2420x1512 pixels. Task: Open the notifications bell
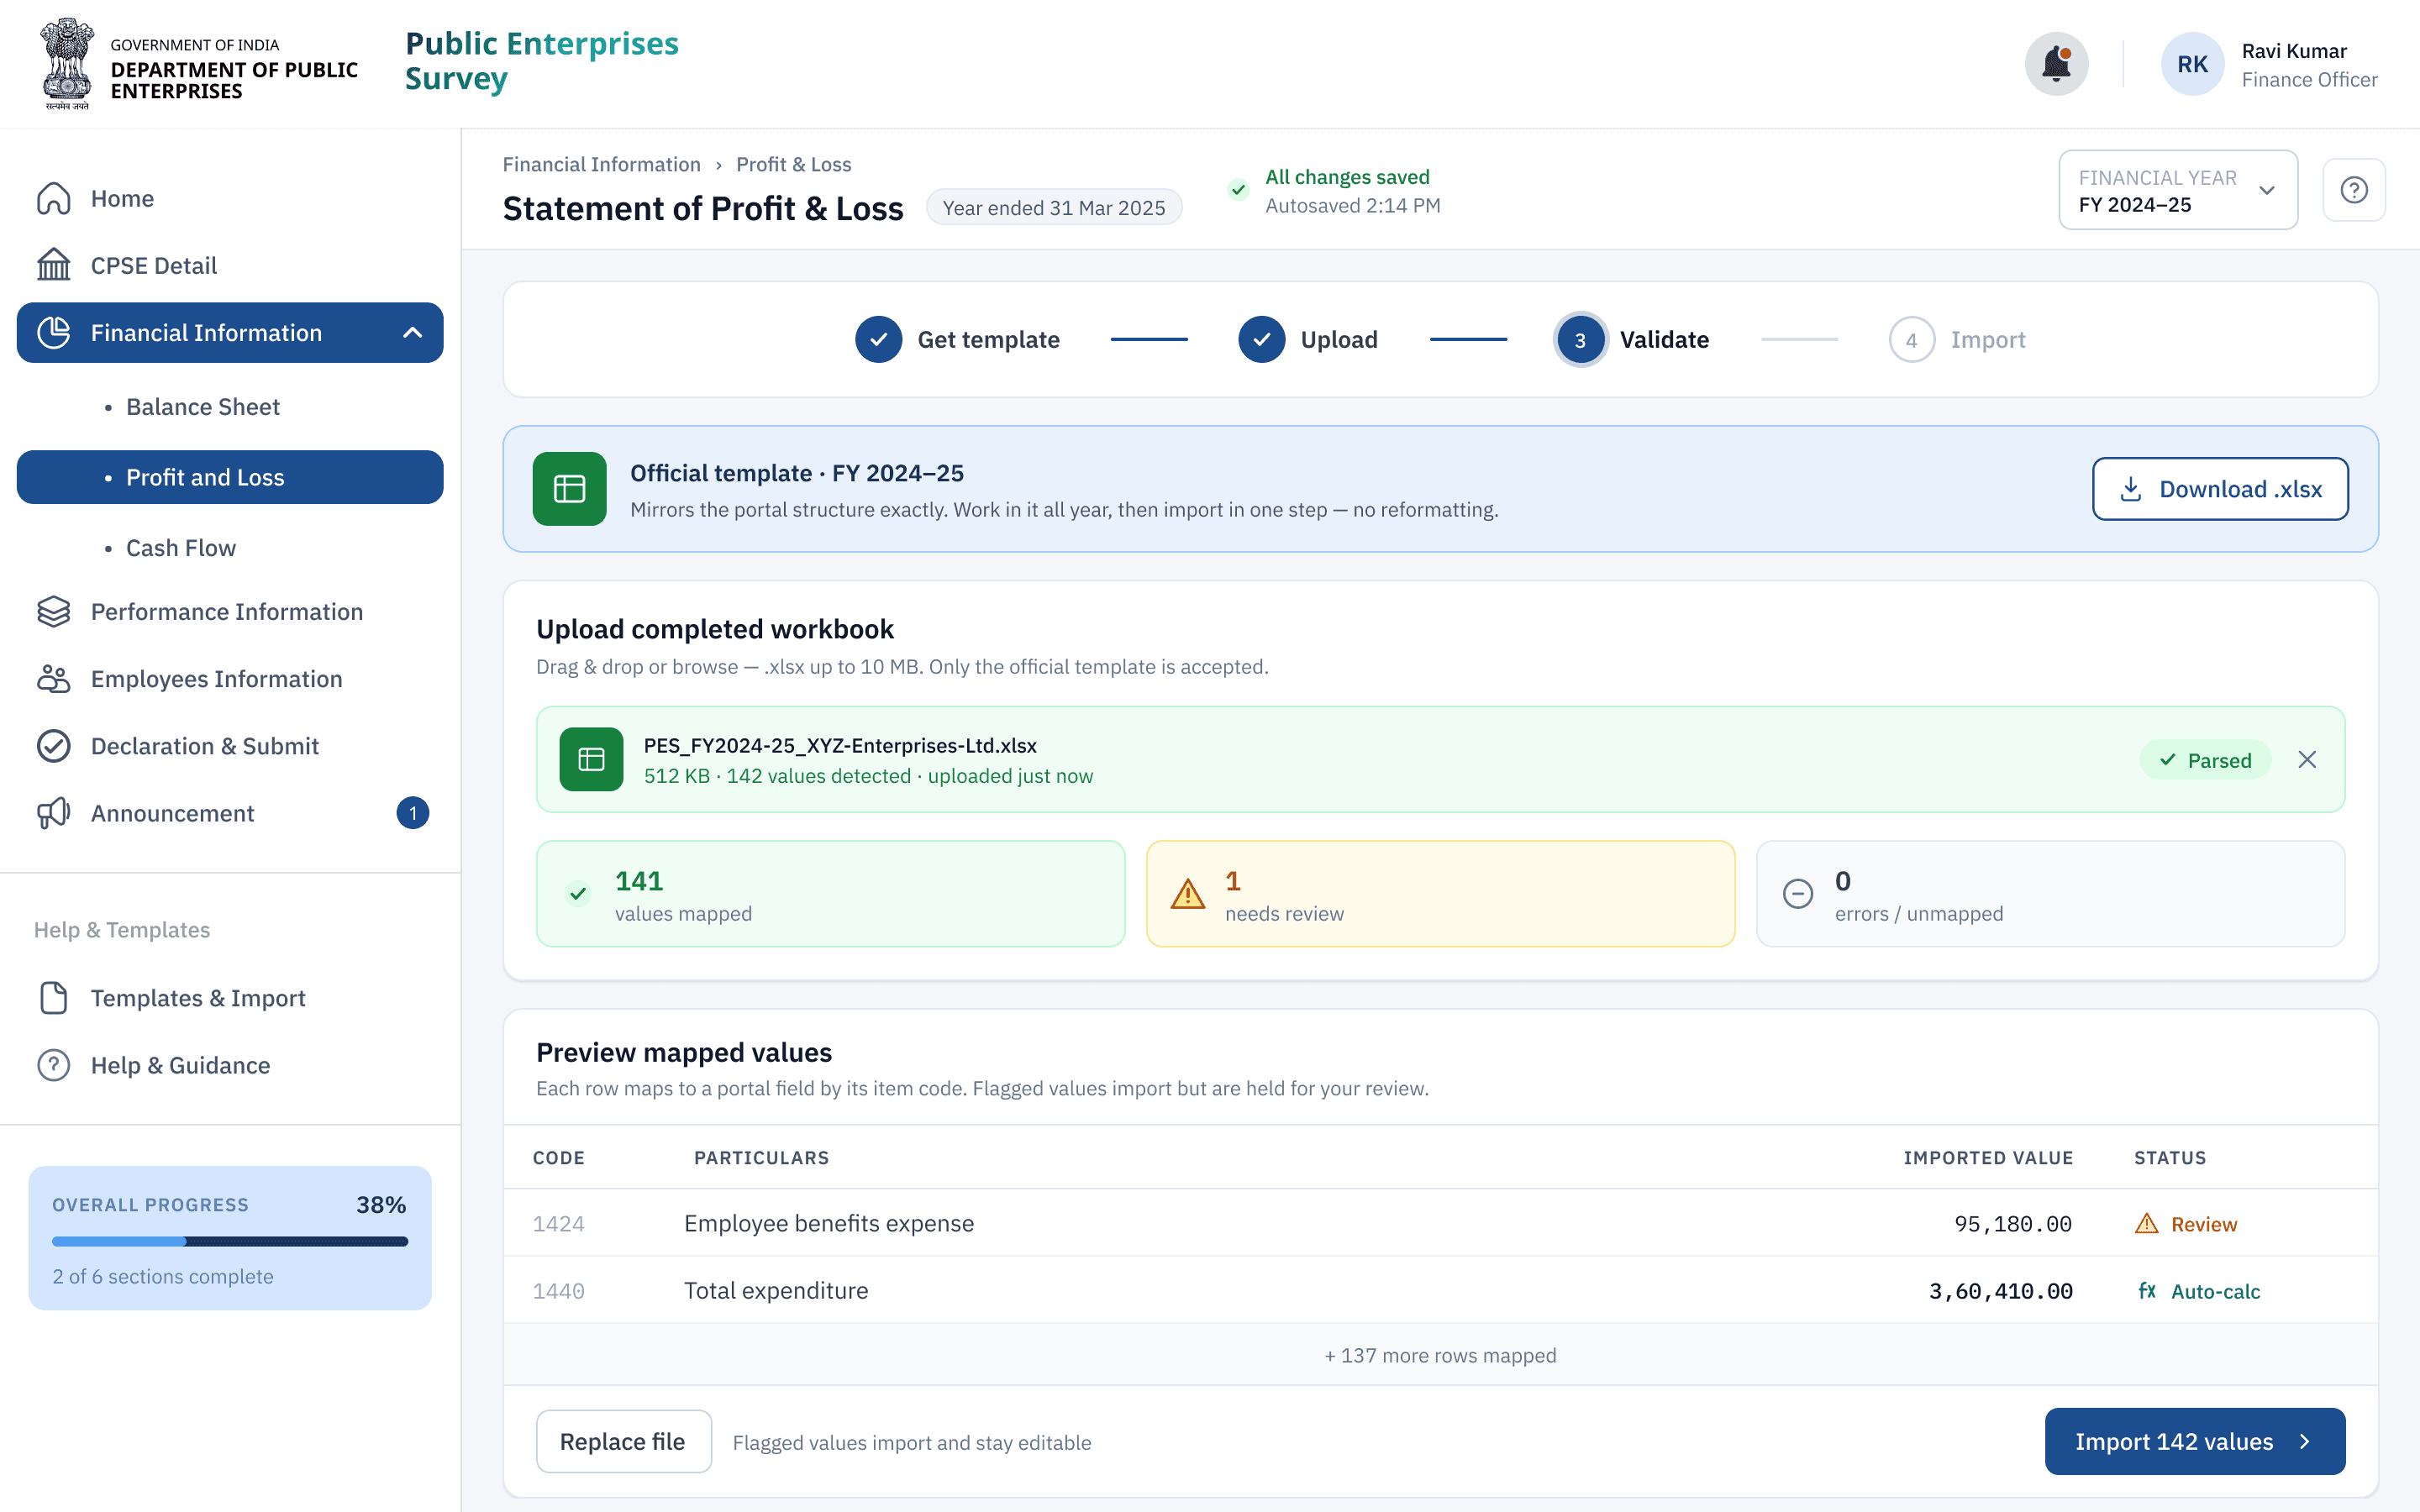click(x=2056, y=64)
